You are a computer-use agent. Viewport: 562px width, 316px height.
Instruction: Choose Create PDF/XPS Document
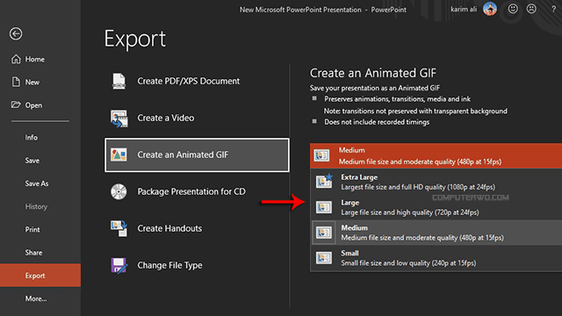pos(197,81)
